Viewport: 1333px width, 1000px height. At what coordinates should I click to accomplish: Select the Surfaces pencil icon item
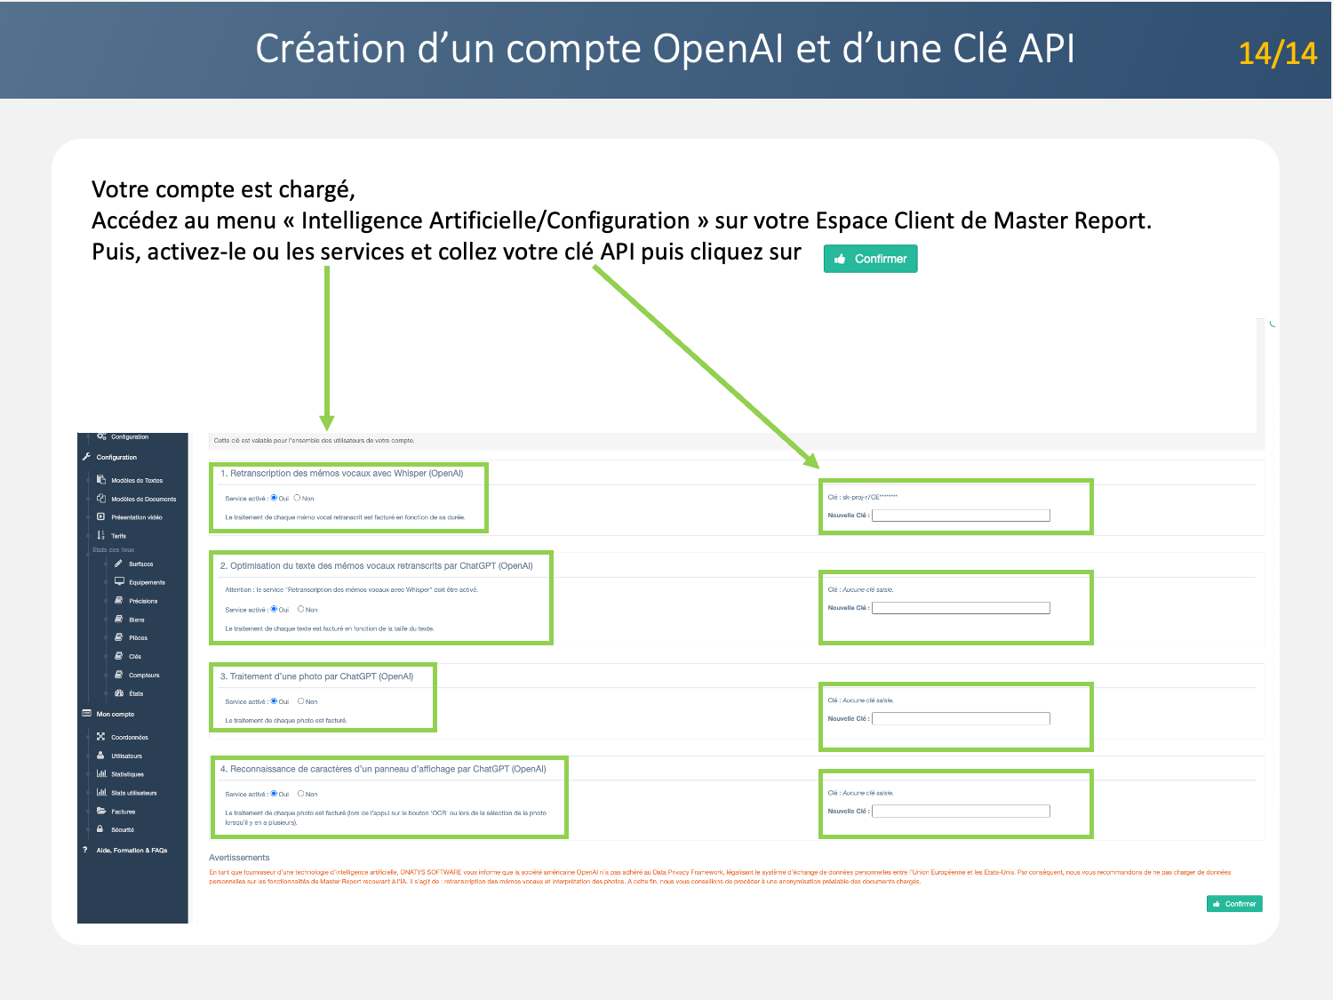119,564
